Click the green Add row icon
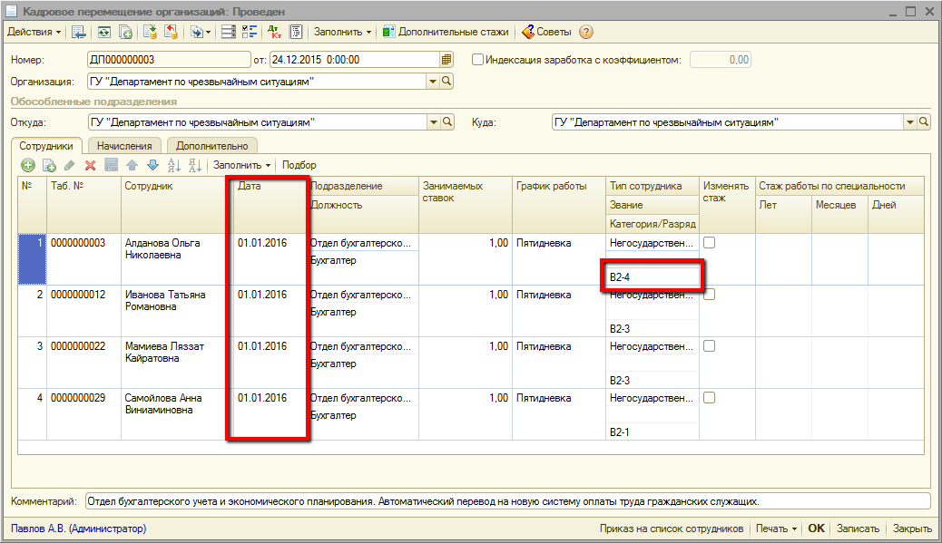 pyautogui.click(x=28, y=165)
